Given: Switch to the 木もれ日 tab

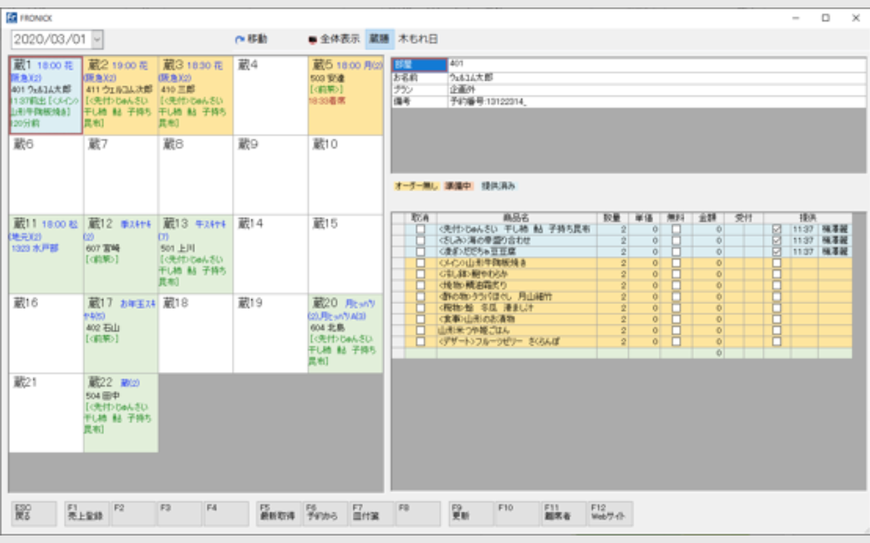Looking at the screenshot, I should [x=418, y=39].
